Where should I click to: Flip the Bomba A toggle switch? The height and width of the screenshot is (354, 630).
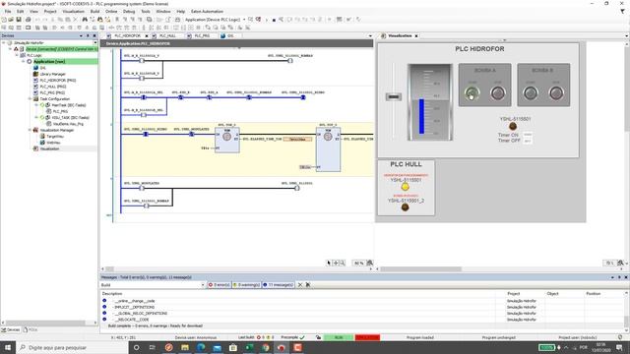[x=472, y=93]
